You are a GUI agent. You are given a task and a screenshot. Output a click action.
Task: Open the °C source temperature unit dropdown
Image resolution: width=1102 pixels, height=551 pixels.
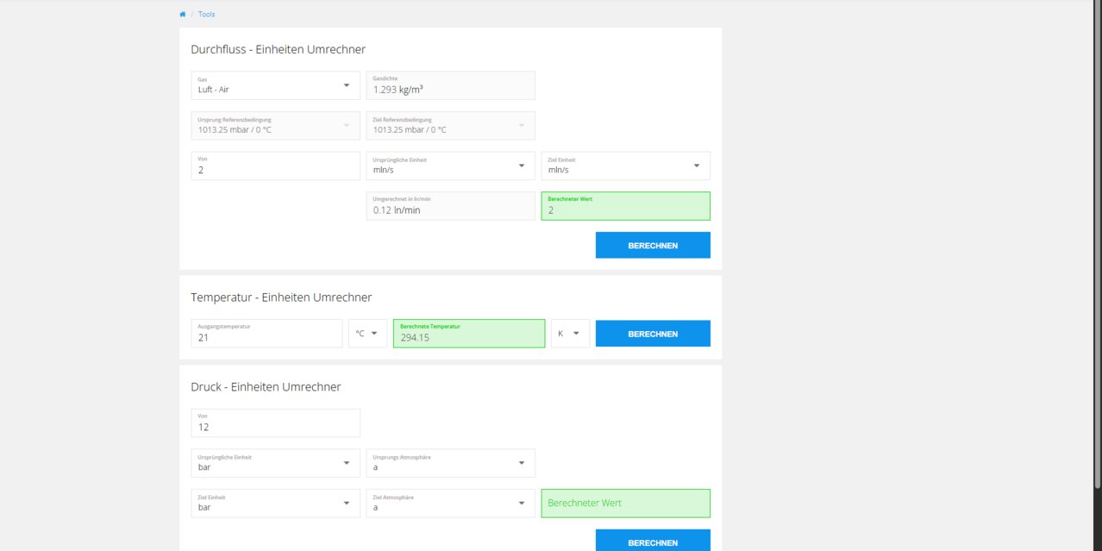coord(368,334)
